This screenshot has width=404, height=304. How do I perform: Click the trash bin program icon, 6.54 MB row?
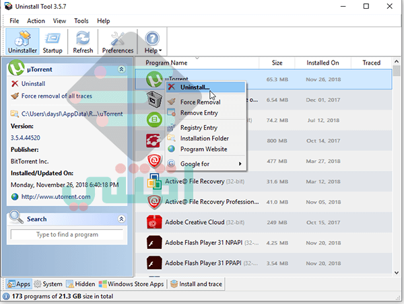[154, 100]
